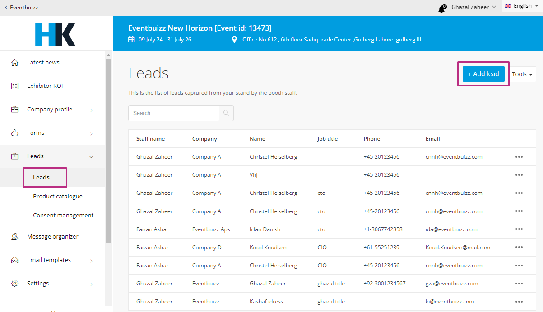Click the HK logo
Screen dimensions: 543x312
[55, 34]
